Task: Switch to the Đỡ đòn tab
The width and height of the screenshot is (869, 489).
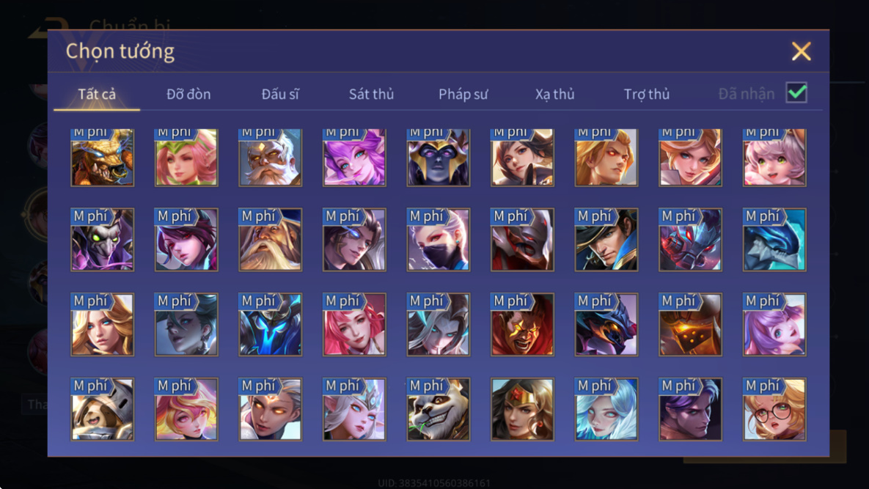Action: (x=188, y=94)
